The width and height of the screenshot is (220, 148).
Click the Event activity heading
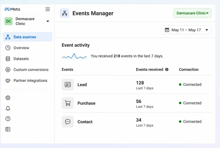coord(76,45)
